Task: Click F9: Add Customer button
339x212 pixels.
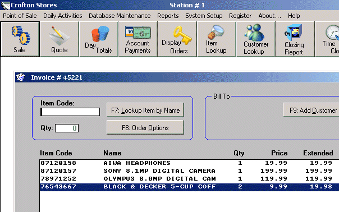Action: pyautogui.click(x=311, y=110)
